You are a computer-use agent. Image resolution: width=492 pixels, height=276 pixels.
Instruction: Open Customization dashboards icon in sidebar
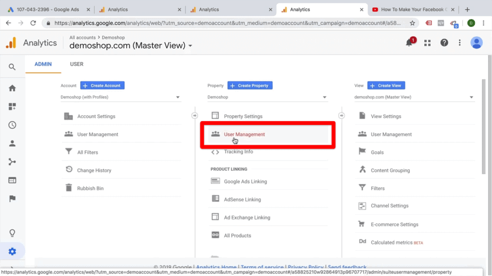click(12, 106)
